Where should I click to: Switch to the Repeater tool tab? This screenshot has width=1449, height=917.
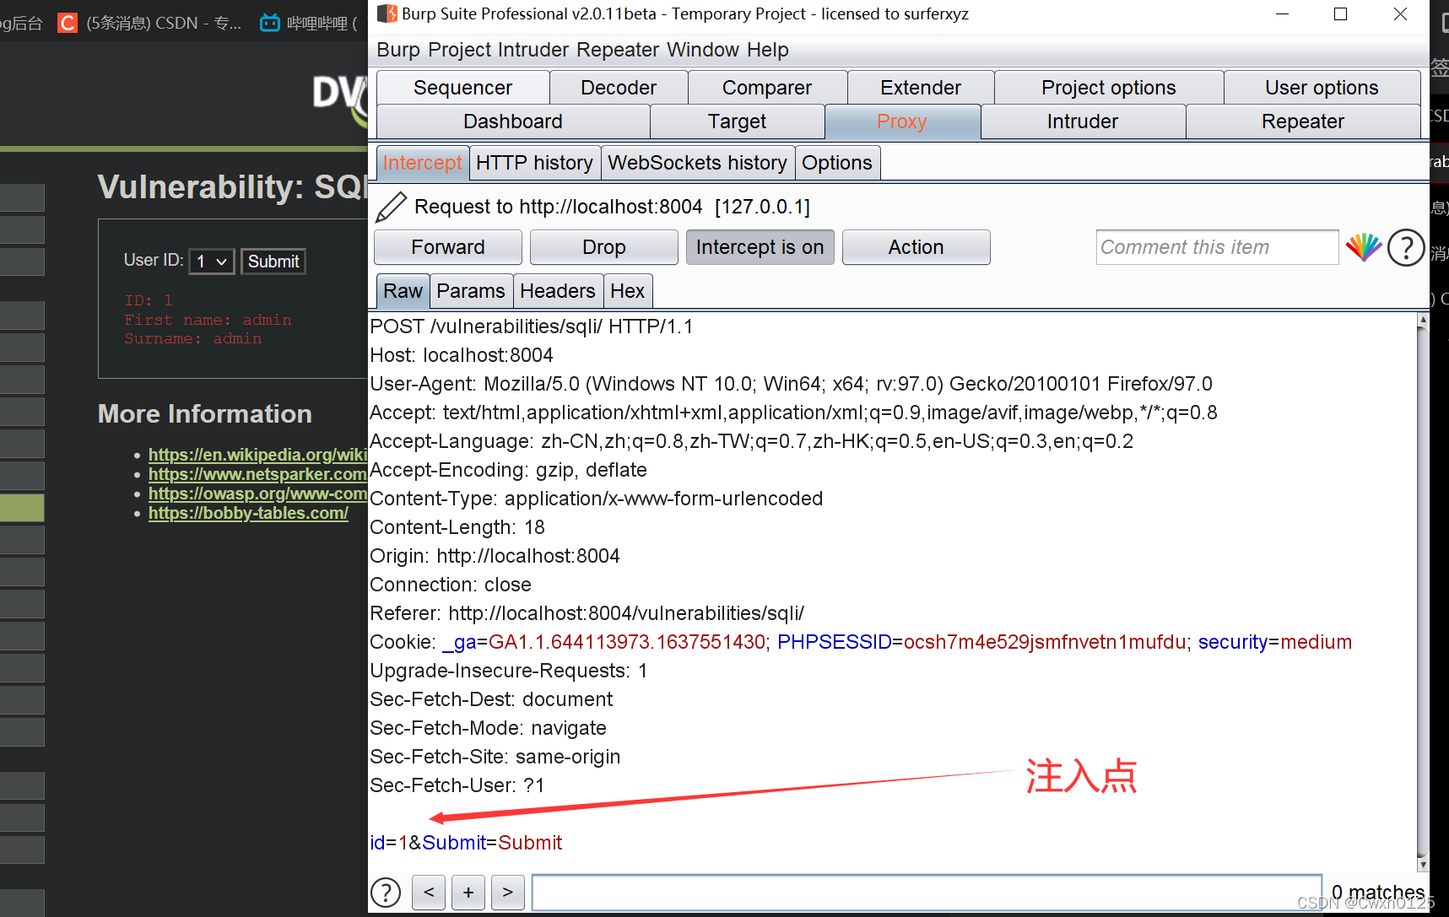click(x=1303, y=121)
